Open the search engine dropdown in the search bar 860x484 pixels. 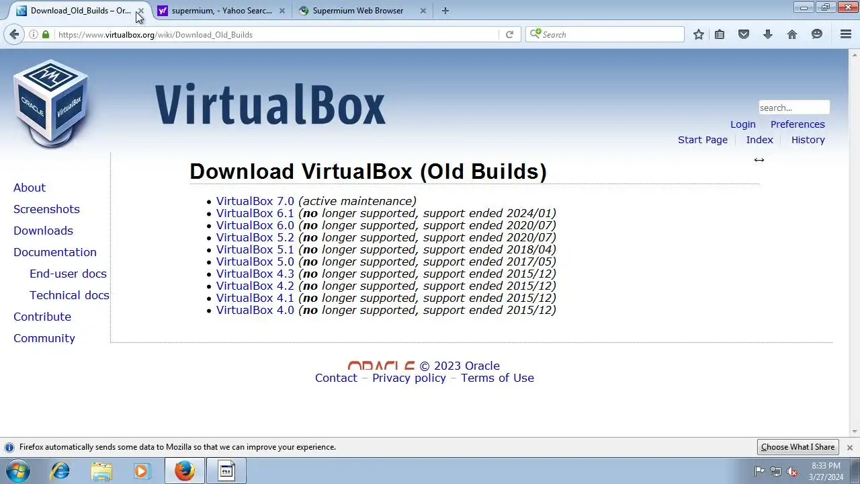pos(535,34)
